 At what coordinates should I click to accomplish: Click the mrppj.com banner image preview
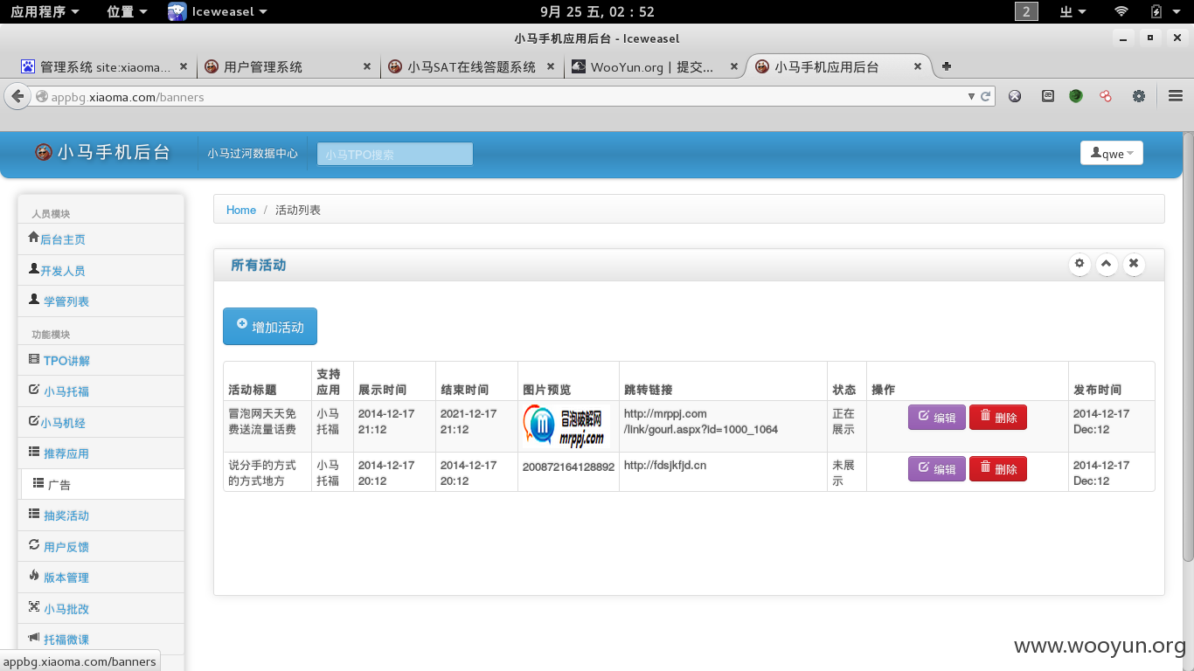[x=565, y=425]
